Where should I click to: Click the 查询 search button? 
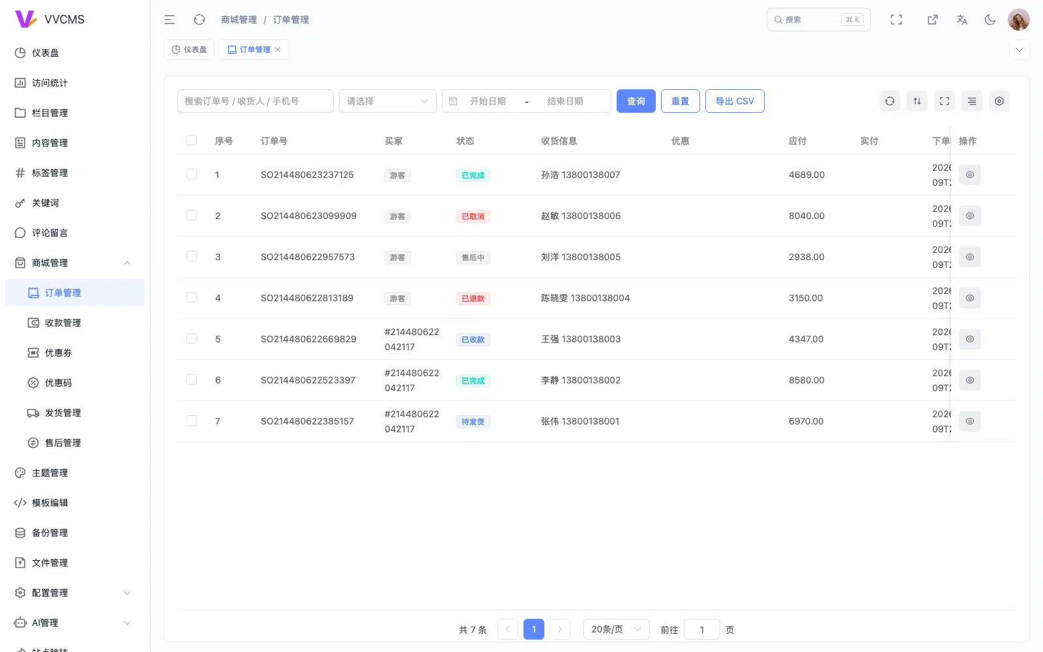pyautogui.click(x=636, y=101)
